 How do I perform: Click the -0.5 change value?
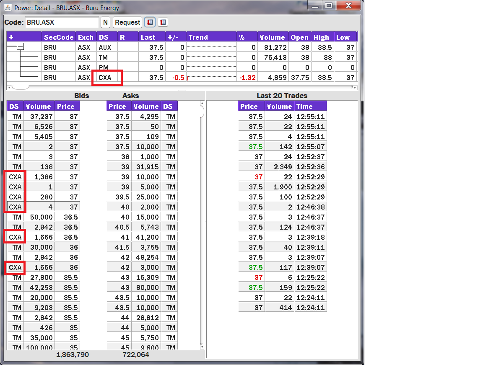[x=176, y=78]
